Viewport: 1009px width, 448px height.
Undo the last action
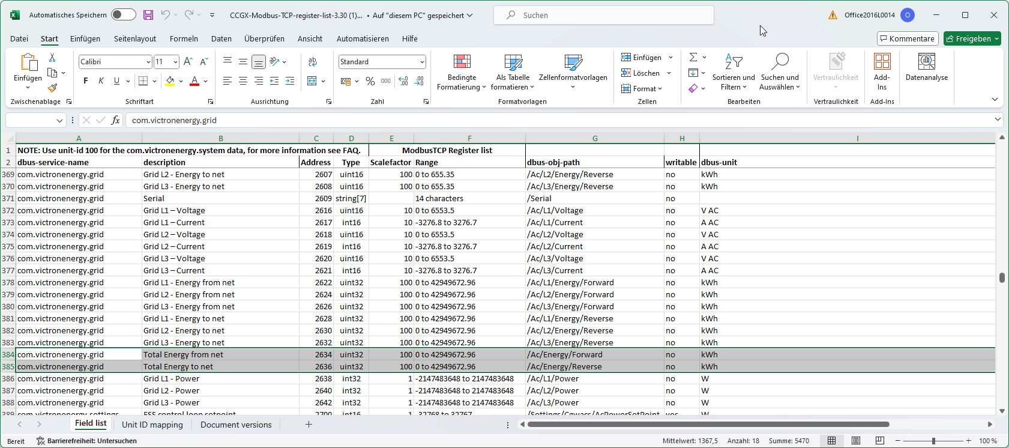pyautogui.click(x=165, y=15)
